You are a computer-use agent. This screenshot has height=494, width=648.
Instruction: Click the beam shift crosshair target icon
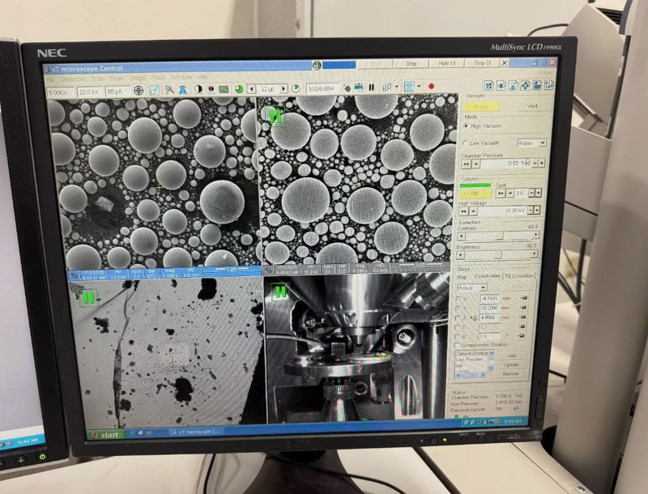pos(139,90)
